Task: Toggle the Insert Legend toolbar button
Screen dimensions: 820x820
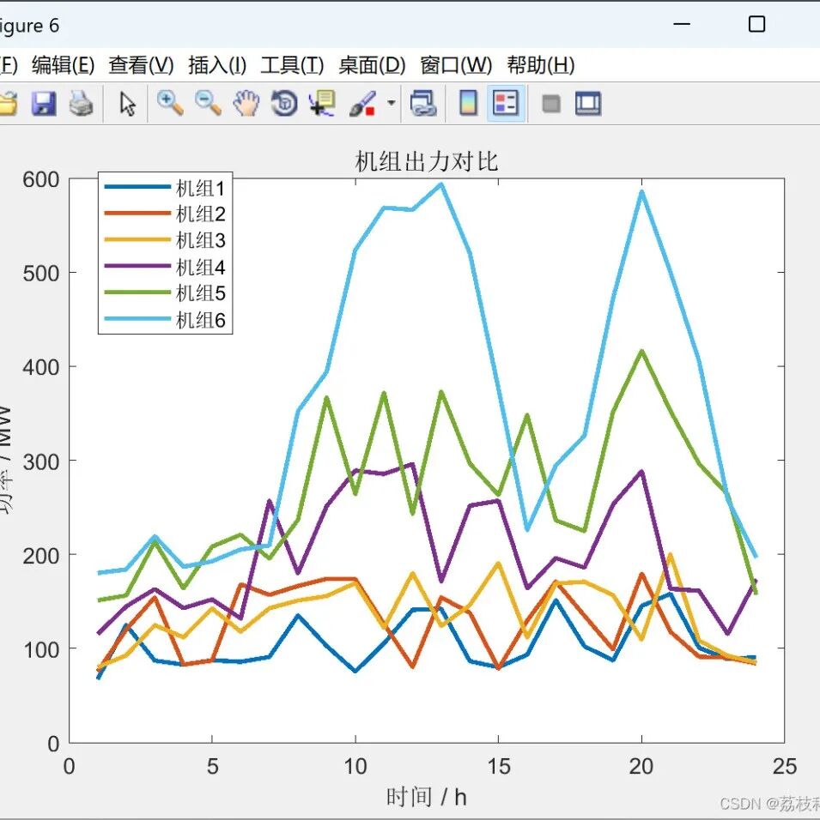Action: pos(506,103)
